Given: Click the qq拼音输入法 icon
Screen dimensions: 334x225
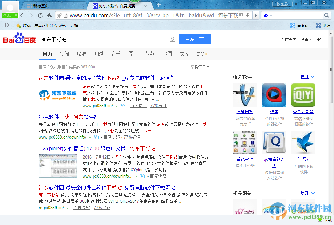Looking at the screenshot, I should tap(274, 142).
